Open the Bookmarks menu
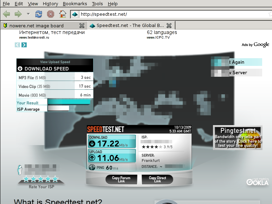This screenshot has width=272, height=204. pyautogui.click(x=75, y=4)
